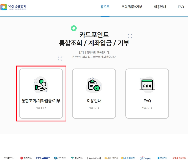Click the 삼성카드 Samsung logo

(43, 158)
